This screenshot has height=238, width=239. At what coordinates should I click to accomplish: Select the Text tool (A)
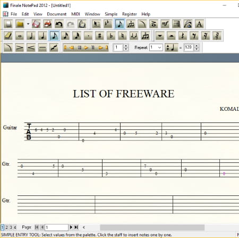[199, 24]
